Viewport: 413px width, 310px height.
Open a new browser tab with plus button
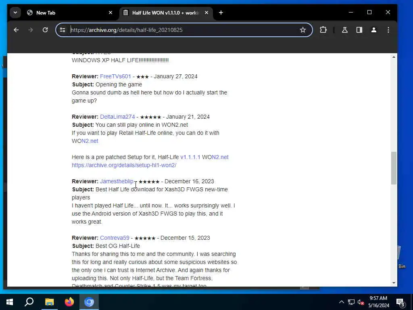pos(221,13)
